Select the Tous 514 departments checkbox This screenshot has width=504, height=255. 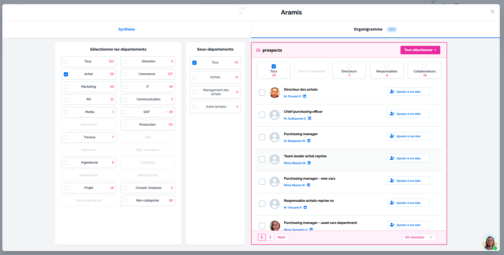(x=66, y=62)
